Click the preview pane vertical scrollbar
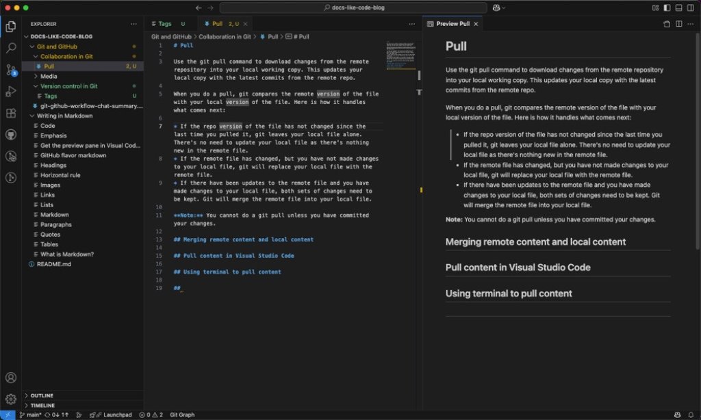 click(x=698, y=141)
